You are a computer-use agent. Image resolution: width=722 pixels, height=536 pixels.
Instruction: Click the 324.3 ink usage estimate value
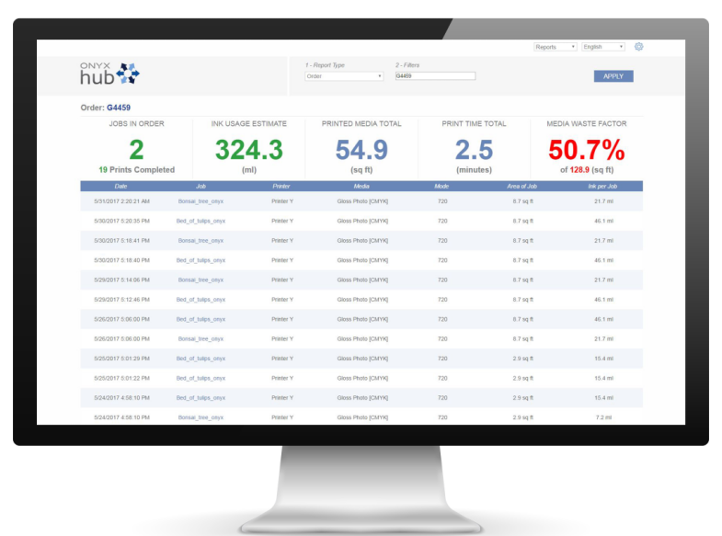[248, 150]
